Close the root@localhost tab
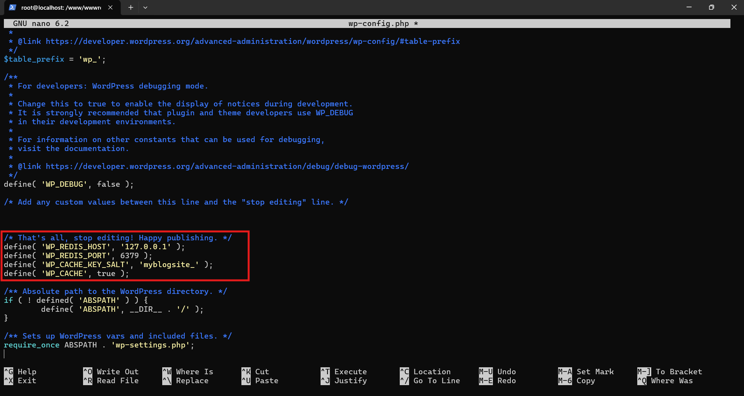Image resolution: width=744 pixels, height=396 pixels. pos(110,7)
